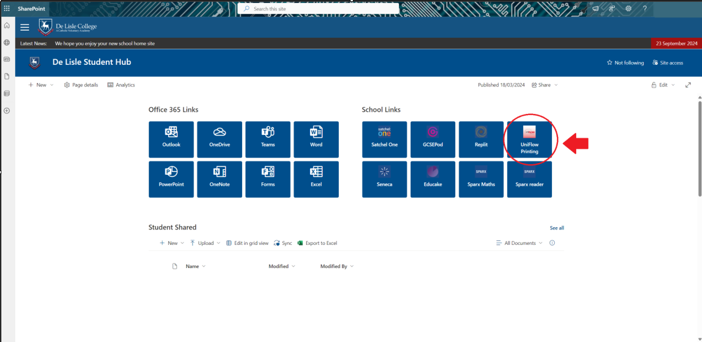Click in the Search this site box
This screenshot has height=342, width=702.
(318, 9)
